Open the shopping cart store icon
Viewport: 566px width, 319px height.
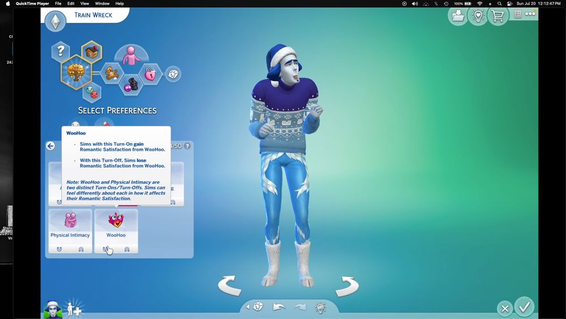[x=498, y=16]
